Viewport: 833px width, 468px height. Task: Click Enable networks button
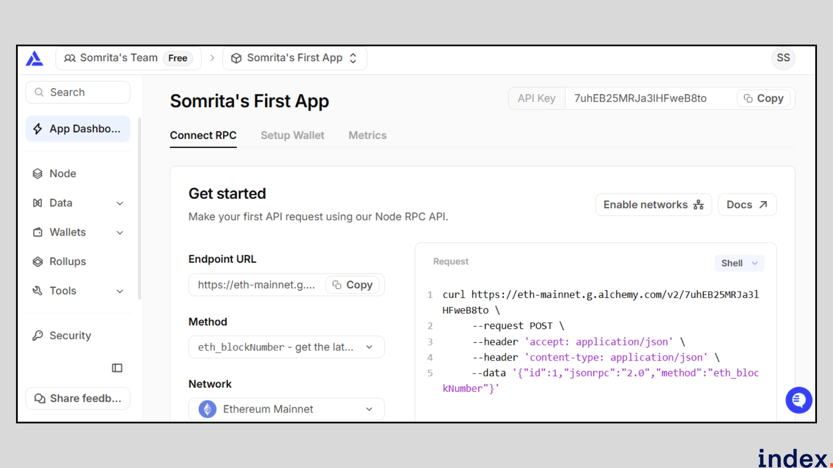point(653,205)
